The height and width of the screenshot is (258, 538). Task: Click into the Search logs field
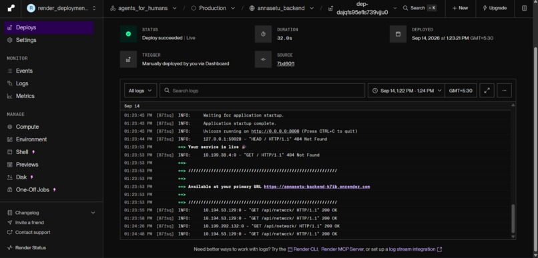[x=262, y=91]
